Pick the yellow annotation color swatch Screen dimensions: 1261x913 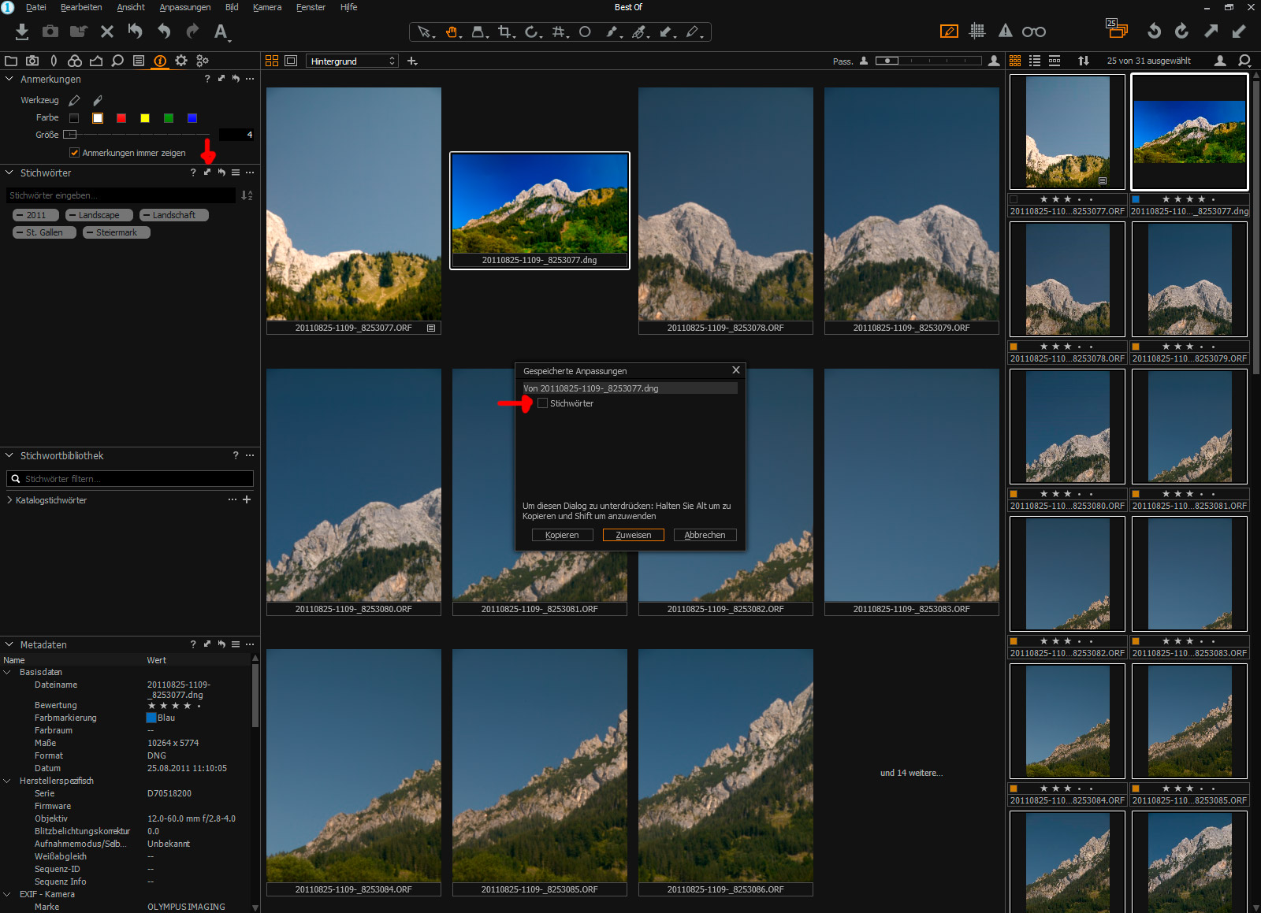(145, 118)
